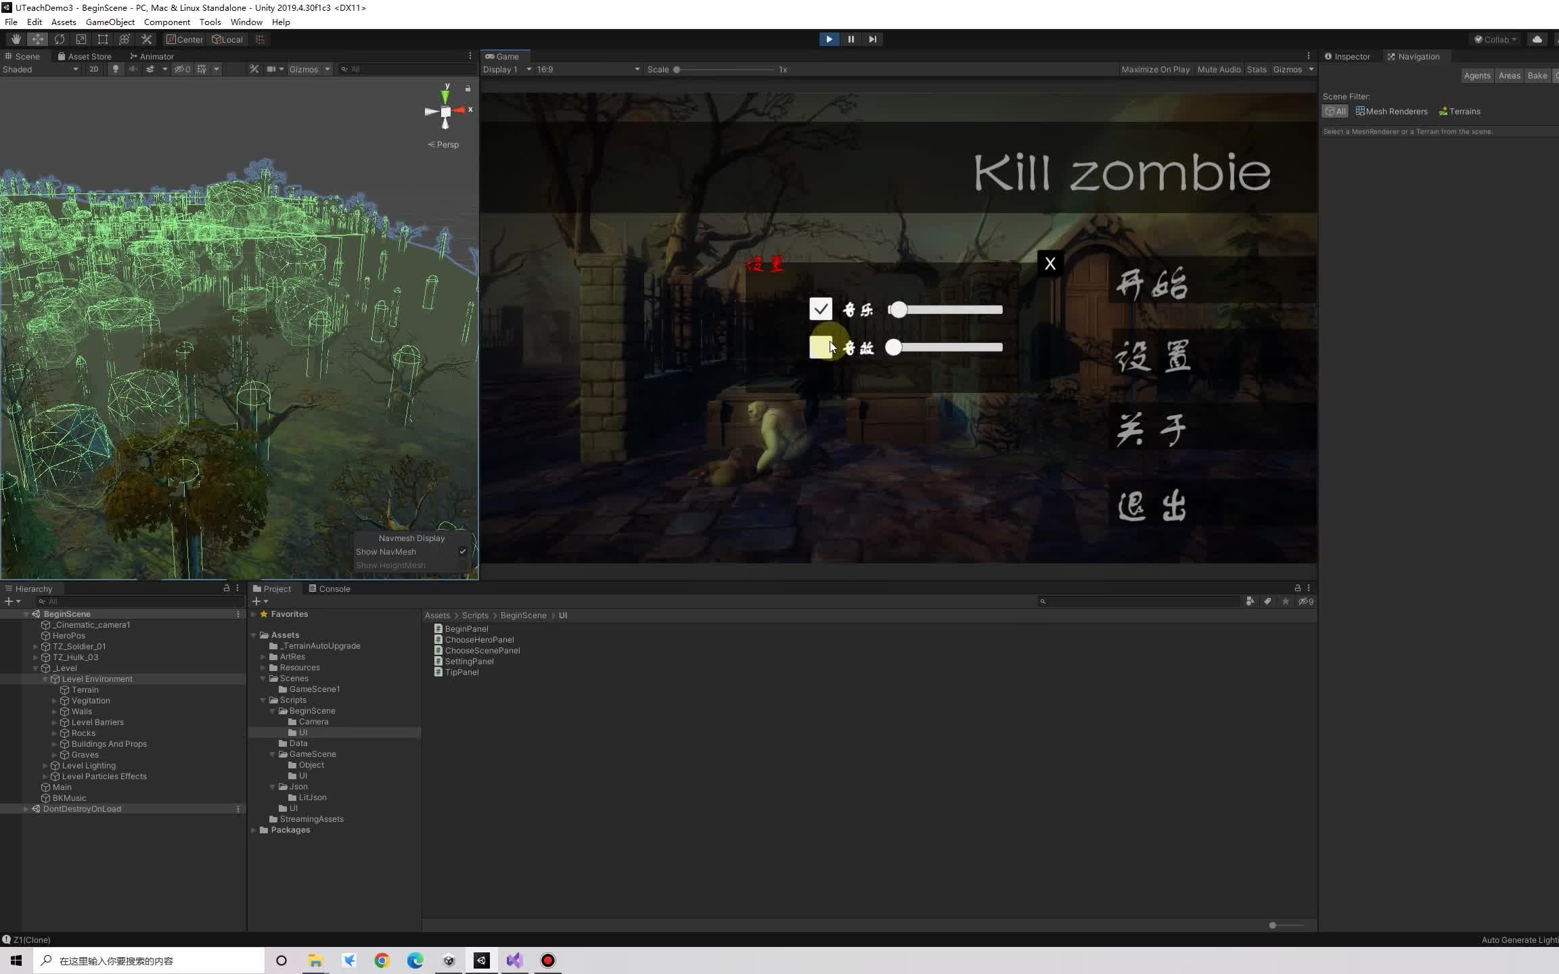Toggle scene lighting bulb icon
The image size is (1559, 974).
(116, 69)
